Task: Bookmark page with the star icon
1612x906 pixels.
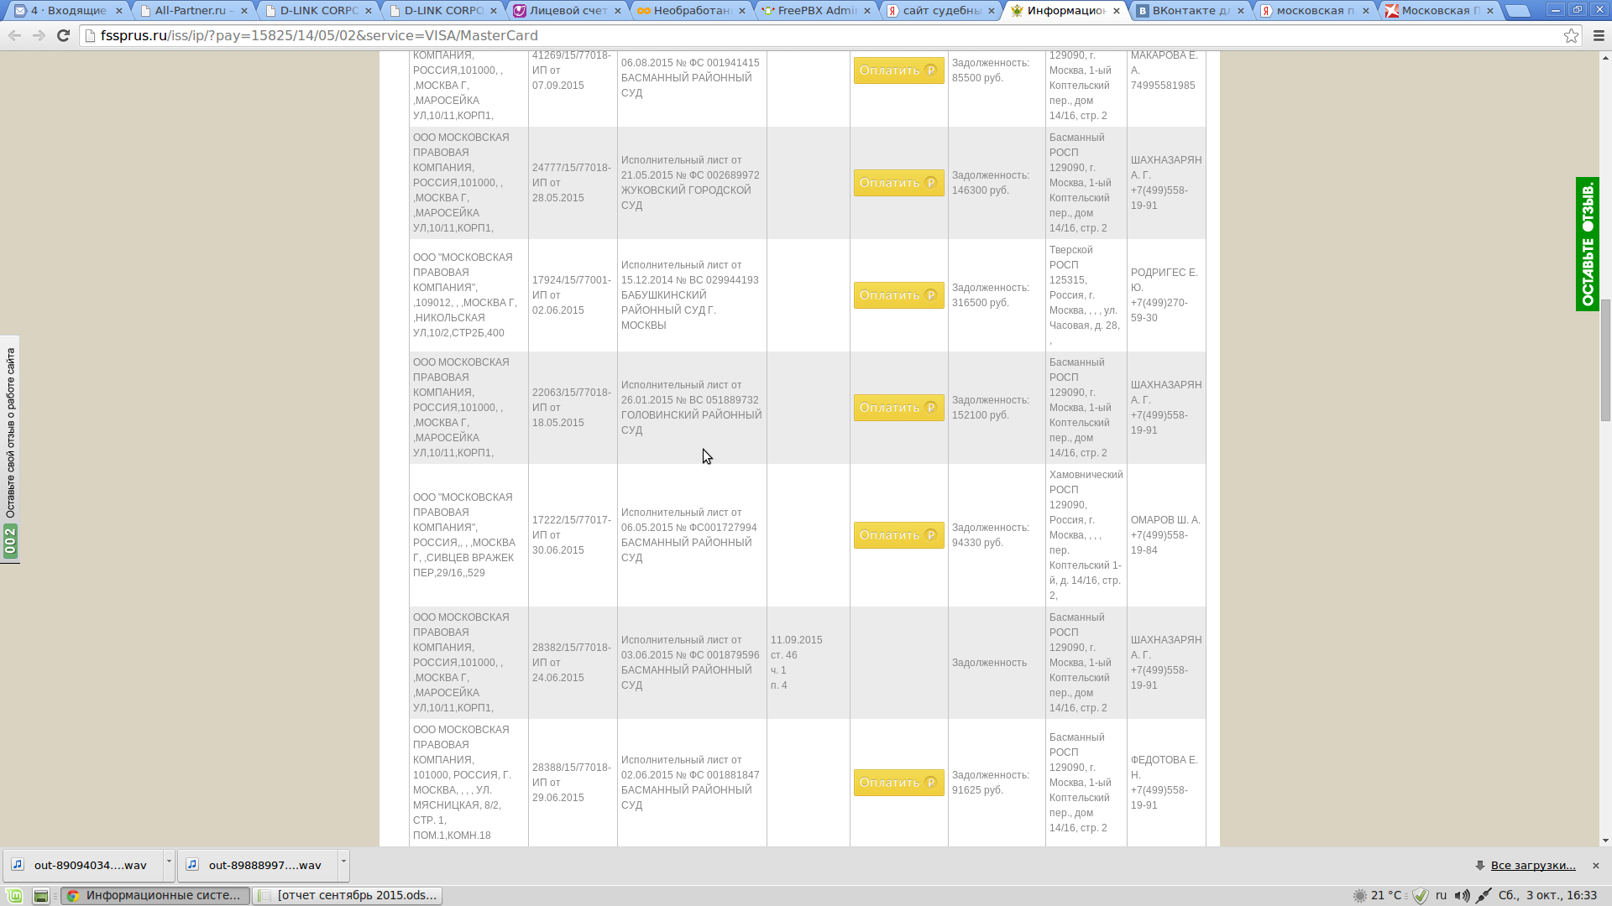Action: (1571, 35)
